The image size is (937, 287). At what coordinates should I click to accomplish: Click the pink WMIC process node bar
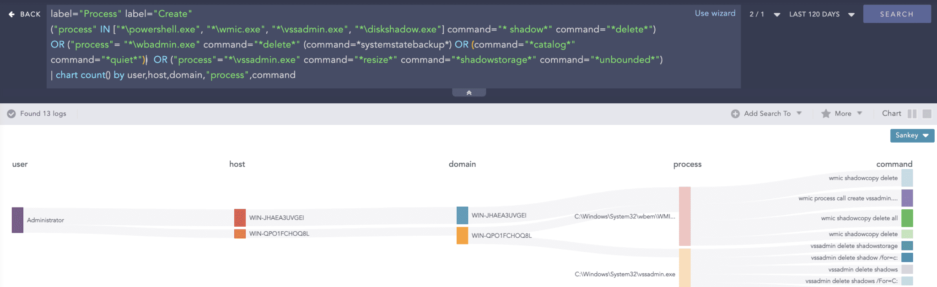[x=684, y=216]
